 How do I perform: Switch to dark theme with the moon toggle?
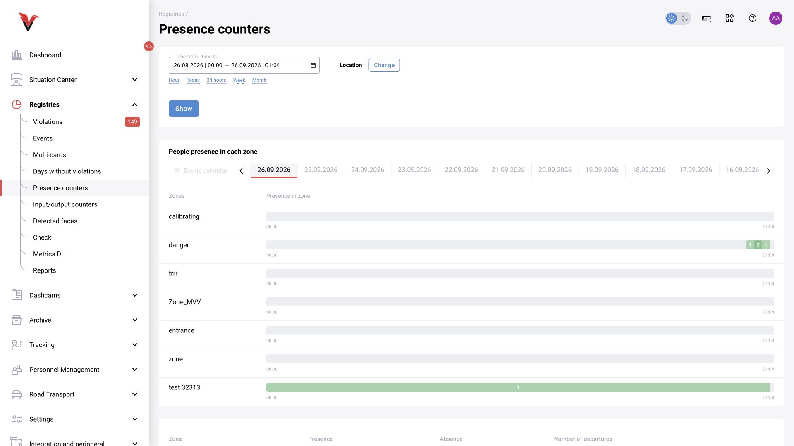[685, 18]
